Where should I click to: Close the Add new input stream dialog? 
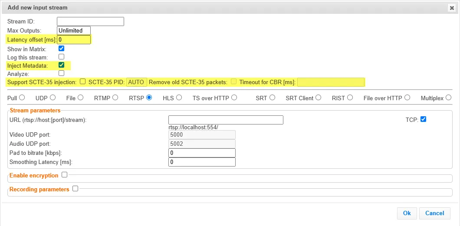pyautogui.click(x=452, y=8)
